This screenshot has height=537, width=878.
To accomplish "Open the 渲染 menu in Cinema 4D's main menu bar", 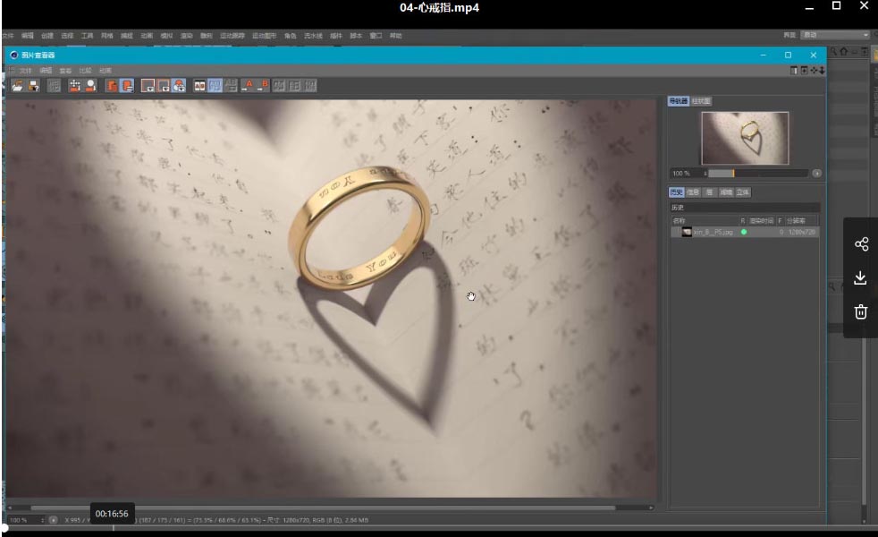I will (187, 35).
